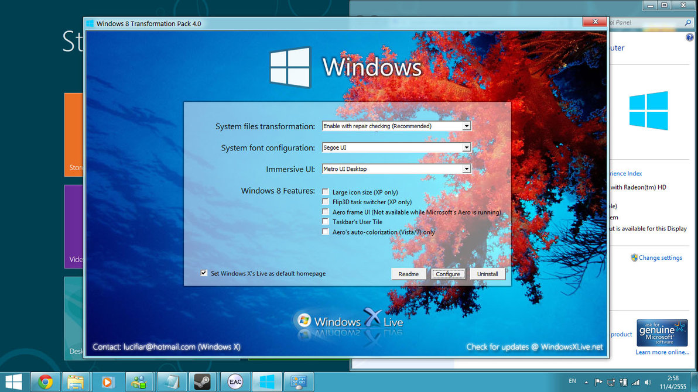This screenshot has width=698, height=392.
Task: Enable Taskbar's User Tile checkbox
Action: pos(326,222)
